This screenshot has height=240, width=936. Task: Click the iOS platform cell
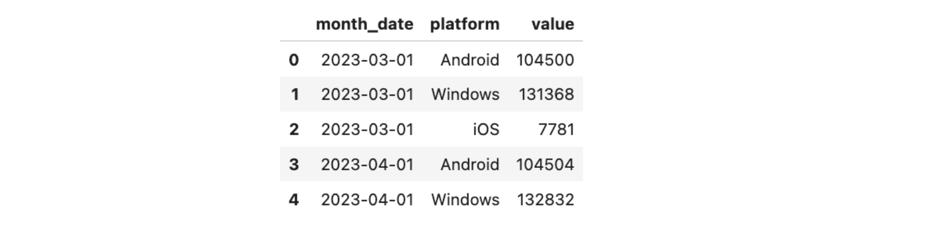tap(486, 129)
